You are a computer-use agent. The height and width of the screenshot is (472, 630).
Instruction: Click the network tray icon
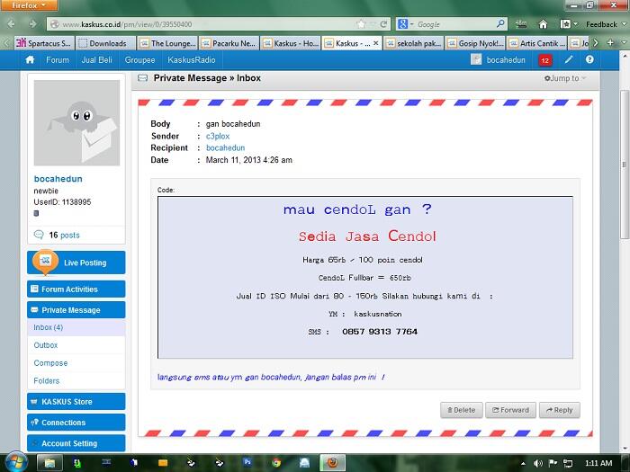point(568,463)
